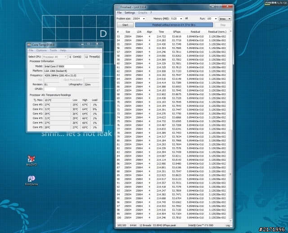Click the Residual column header in LinX
The image size is (288, 233).
195,32
